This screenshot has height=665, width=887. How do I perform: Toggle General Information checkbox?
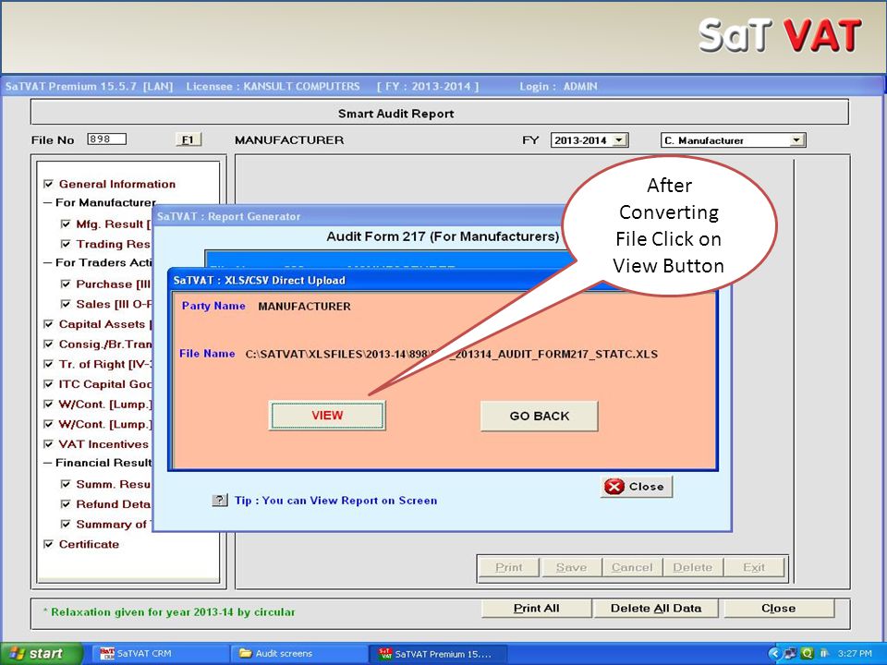point(49,184)
